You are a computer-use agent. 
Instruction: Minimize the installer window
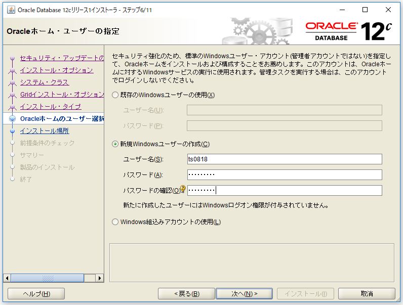click(x=342, y=10)
